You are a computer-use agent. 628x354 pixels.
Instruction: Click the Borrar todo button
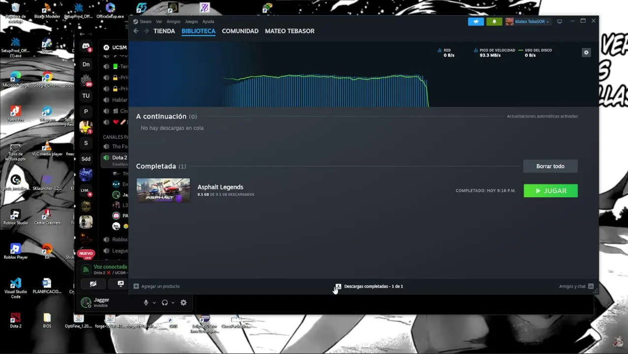550,166
